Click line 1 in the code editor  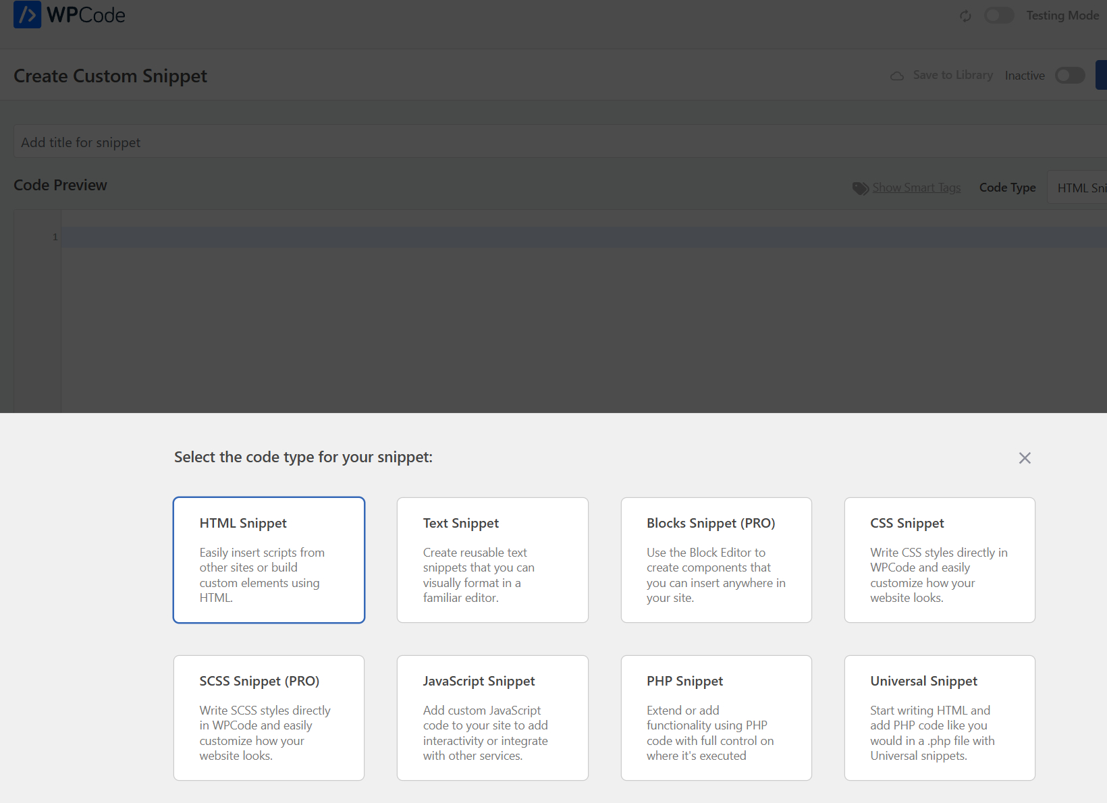coord(584,237)
